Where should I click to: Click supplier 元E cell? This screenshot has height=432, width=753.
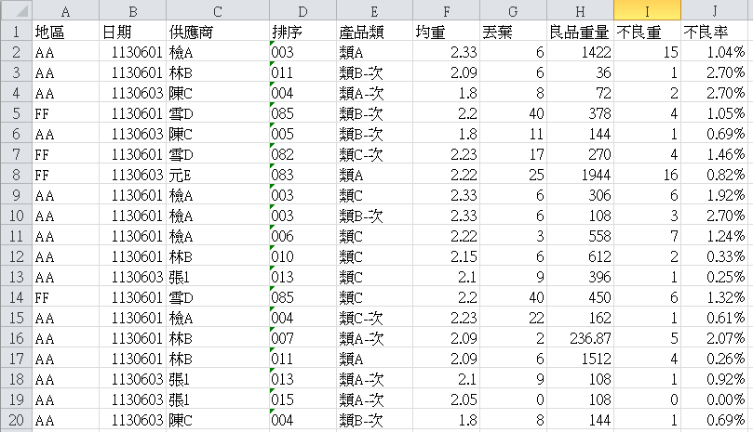click(218, 175)
